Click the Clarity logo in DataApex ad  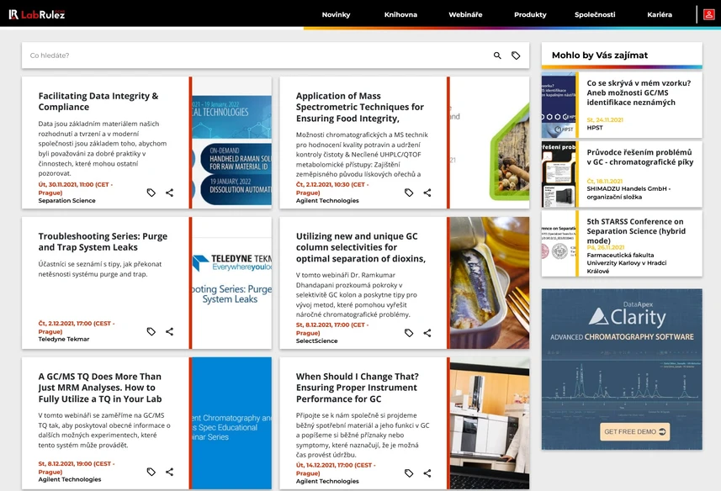(628, 316)
